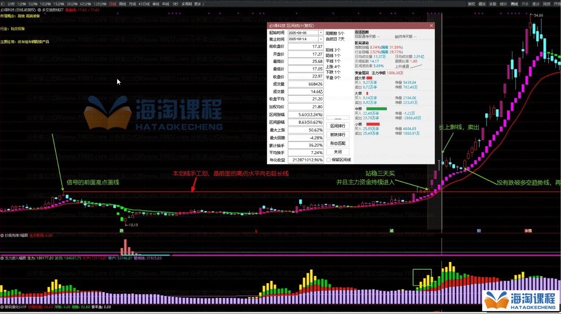Click the 收盘价 value field

306,77
